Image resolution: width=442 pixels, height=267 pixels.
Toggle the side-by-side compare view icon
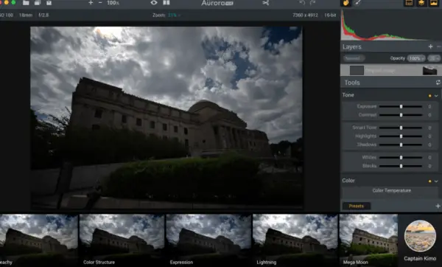[x=166, y=2]
